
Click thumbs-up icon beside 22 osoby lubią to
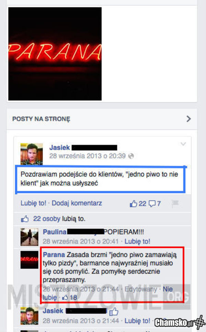25,219
